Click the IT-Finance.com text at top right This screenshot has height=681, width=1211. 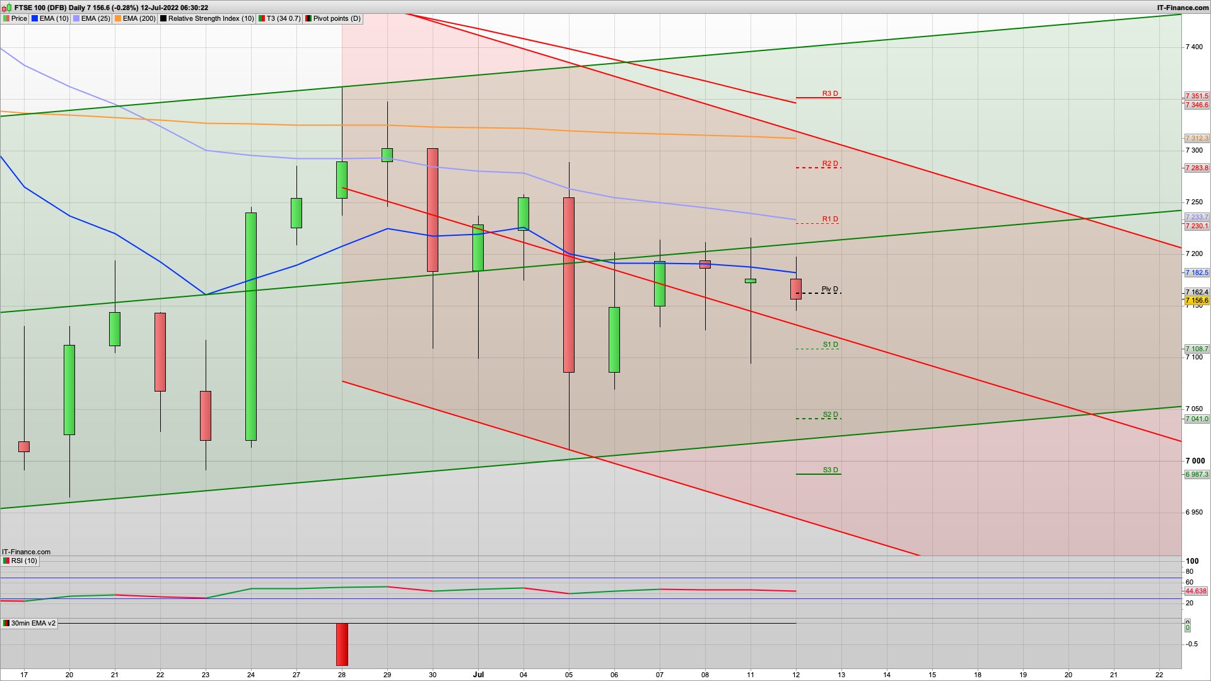(x=1183, y=8)
